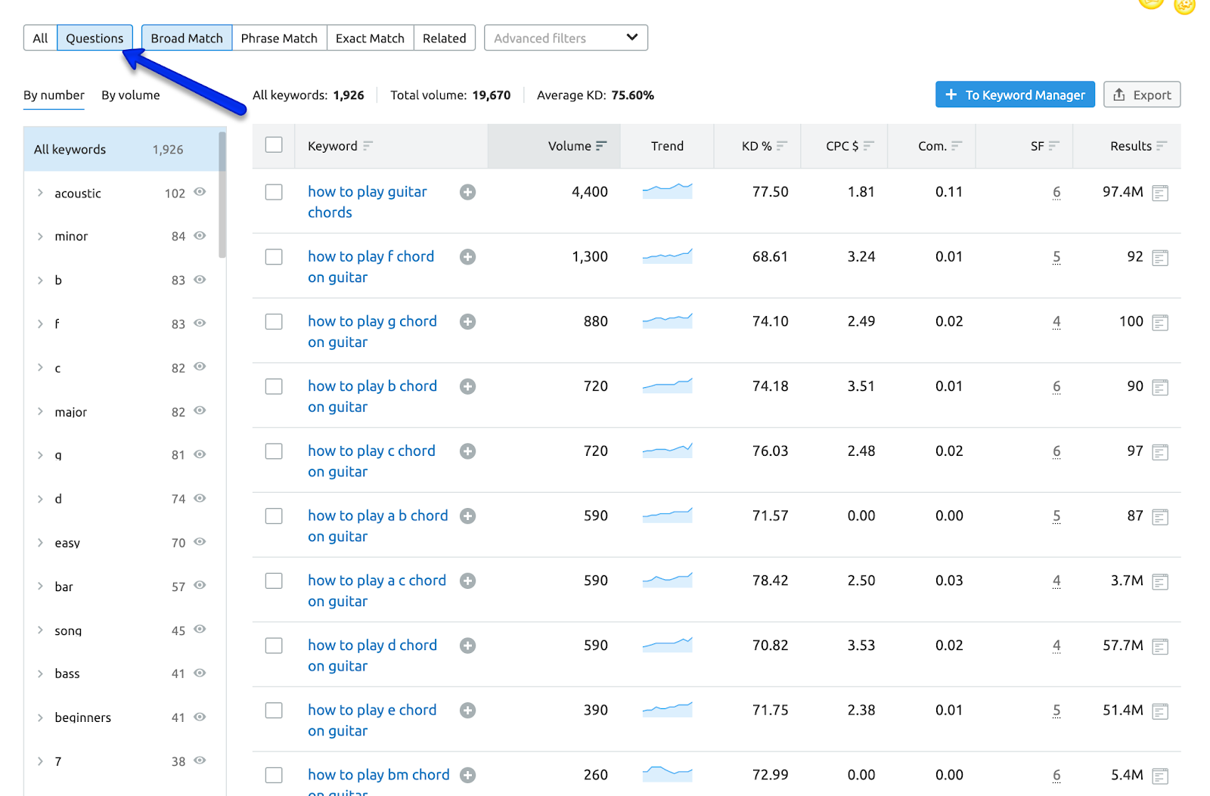Screen dimensions: 1210x796
Task: Select Exact Match tab
Action: tap(370, 38)
